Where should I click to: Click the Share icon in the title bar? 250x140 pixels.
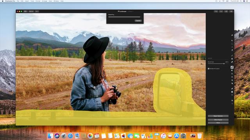226,11
